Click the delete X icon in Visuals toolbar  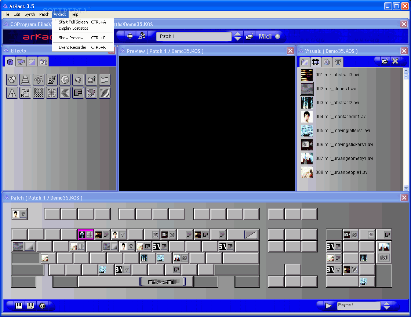(395, 61)
